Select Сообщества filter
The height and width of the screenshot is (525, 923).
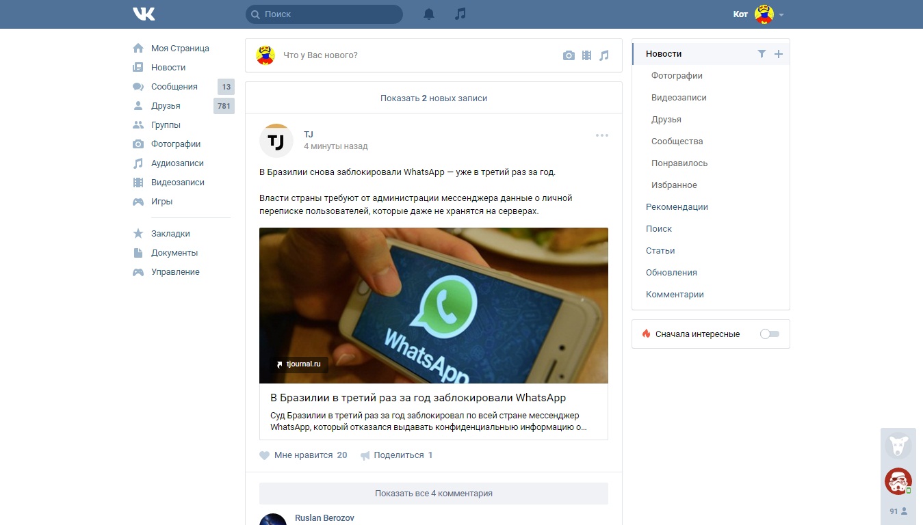[x=677, y=142]
